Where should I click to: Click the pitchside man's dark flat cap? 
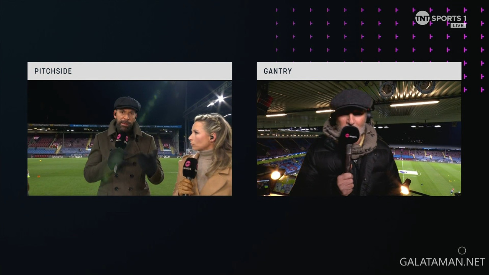127,104
